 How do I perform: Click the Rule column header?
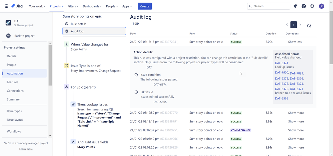pyautogui.click(x=192, y=34)
